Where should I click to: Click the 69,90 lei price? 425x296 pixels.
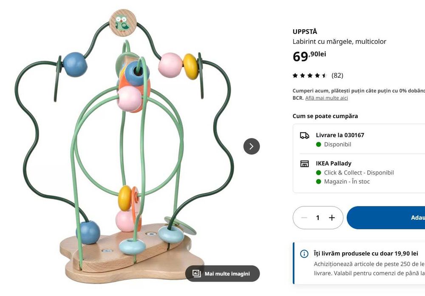click(309, 56)
